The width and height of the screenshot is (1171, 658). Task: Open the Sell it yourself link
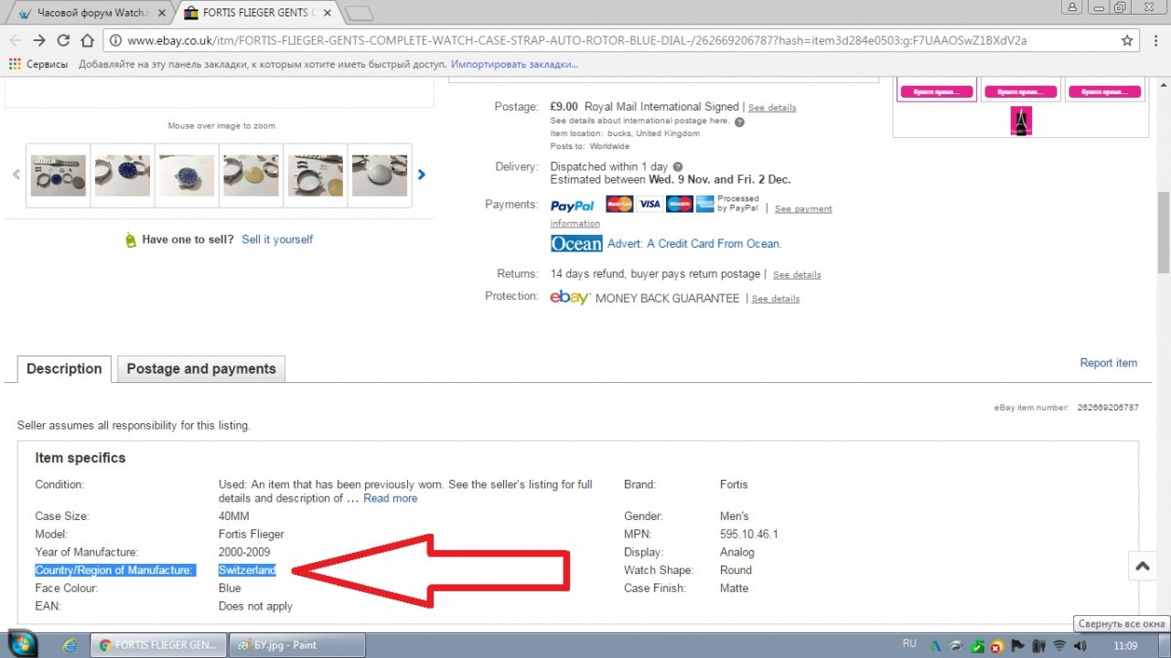pos(277,239)
